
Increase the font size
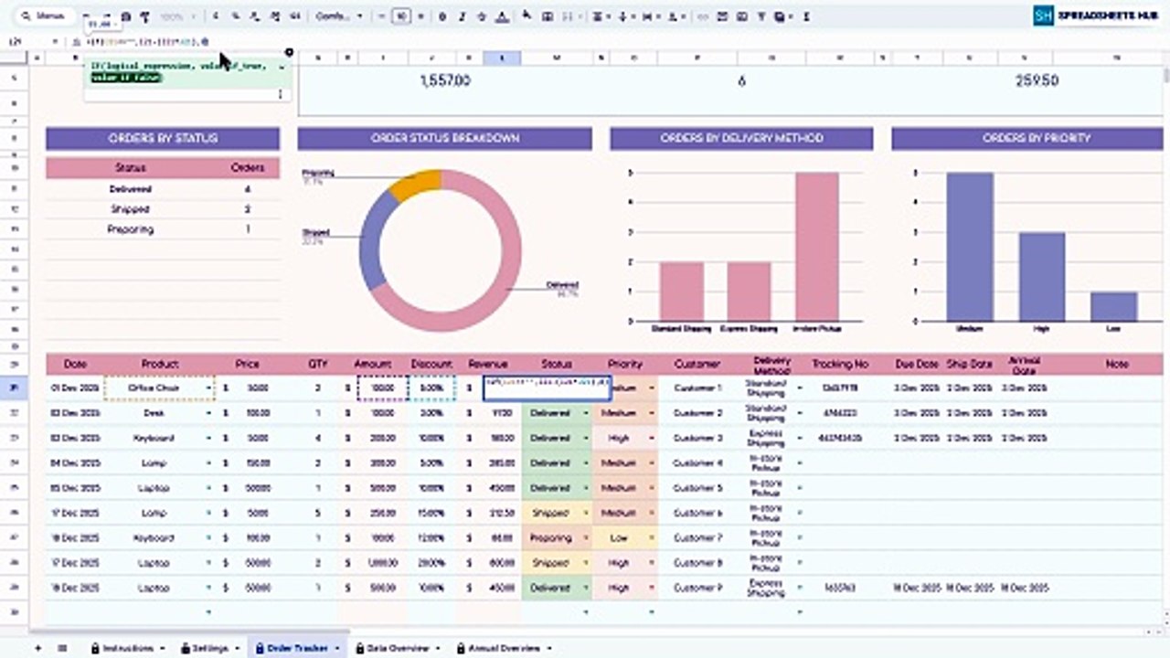(x=420, y=16)
